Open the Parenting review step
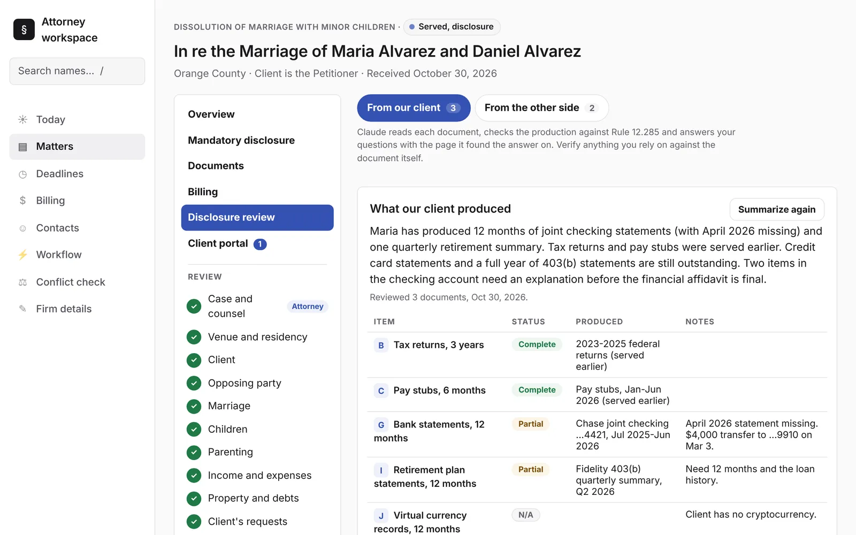 pyautogui.click(x=257, y=452)
